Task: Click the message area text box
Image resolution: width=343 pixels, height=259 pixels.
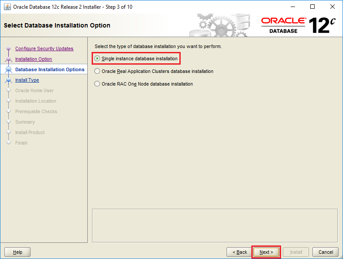Action: [215, 225]
